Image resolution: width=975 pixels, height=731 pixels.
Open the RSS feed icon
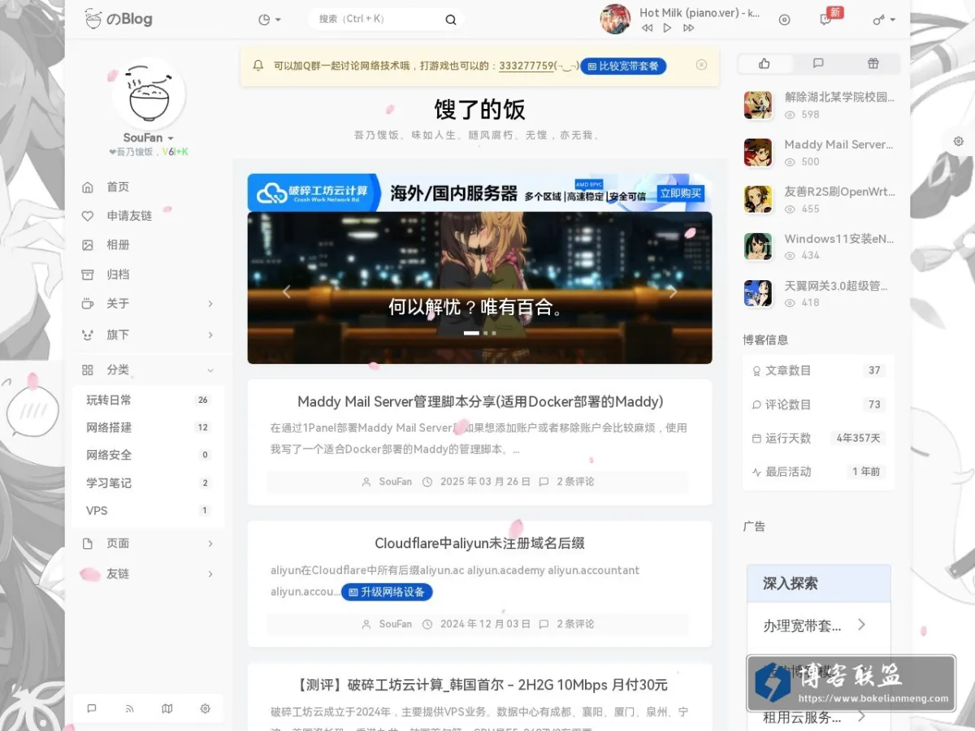click(129, 708)
